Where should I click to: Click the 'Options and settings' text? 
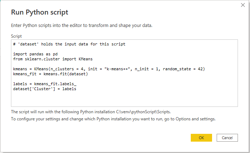[195, 119]
